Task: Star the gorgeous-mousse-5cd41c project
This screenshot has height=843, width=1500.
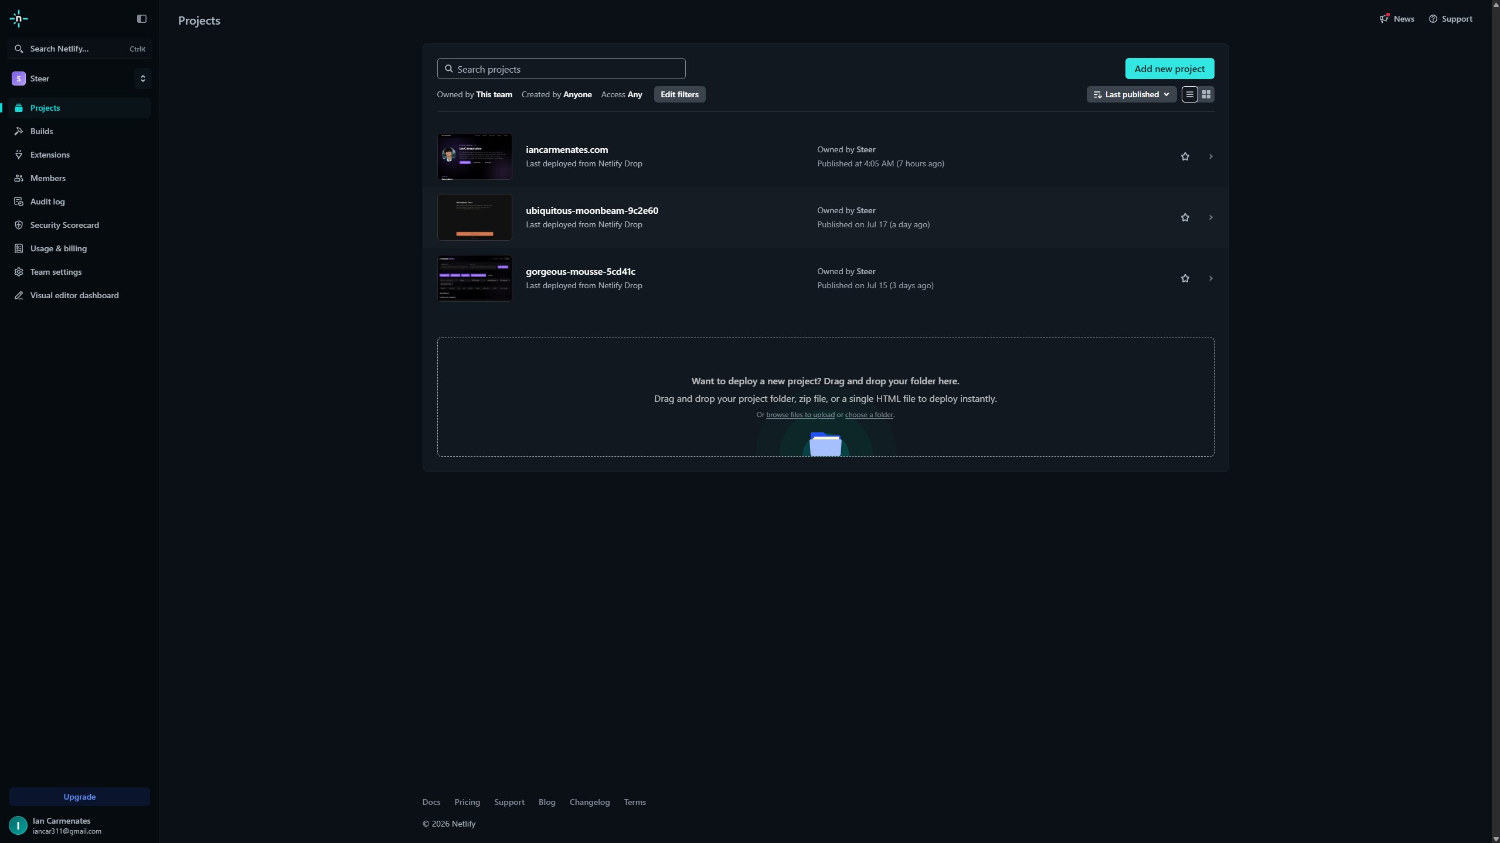Action: coord(1185,278)
